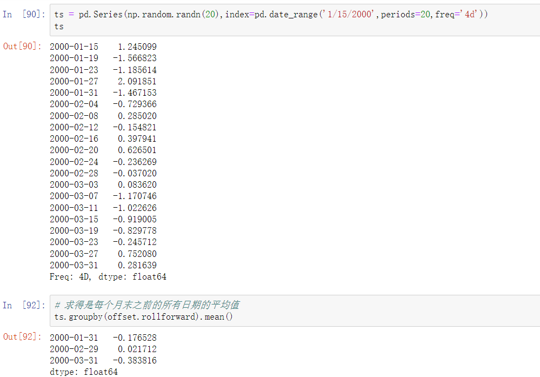Click the In [90] code cell input
Image resolution: width=540 pixels, height=377 pixels.
[x=295, y=20]
